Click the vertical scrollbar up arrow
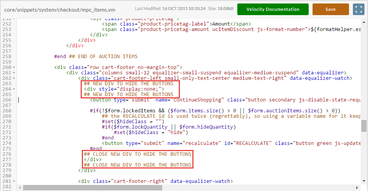Image resolution: width=368 pixels, height=191 pixels. (364, 22)
